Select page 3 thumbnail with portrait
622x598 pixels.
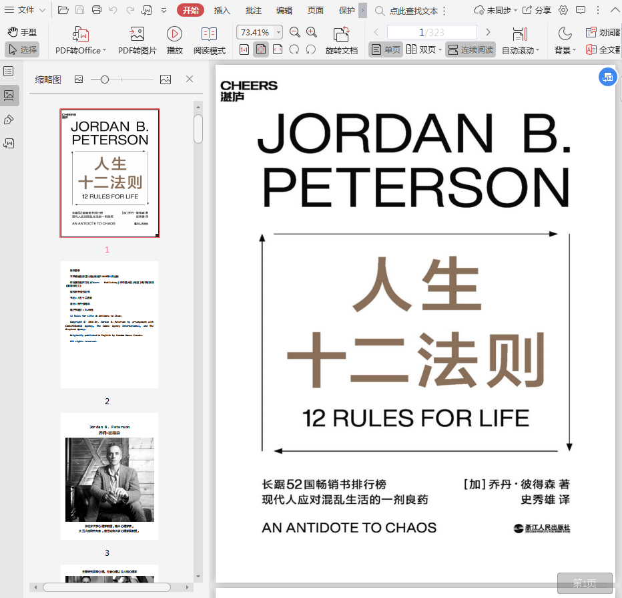109,476
